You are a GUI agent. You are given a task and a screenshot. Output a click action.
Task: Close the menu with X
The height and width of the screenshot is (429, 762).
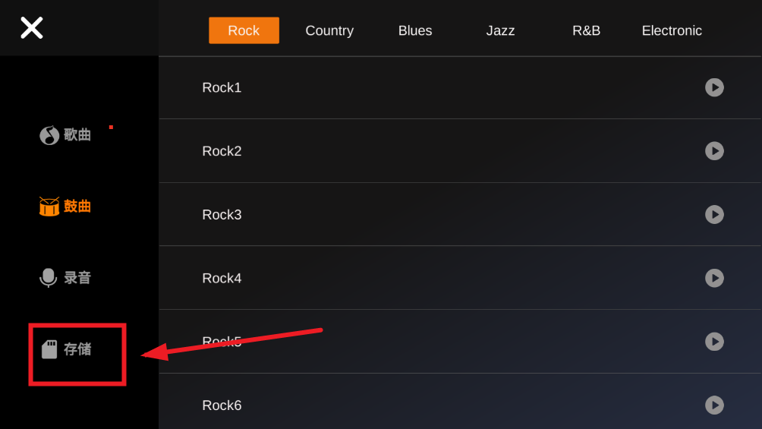point(32,28)
